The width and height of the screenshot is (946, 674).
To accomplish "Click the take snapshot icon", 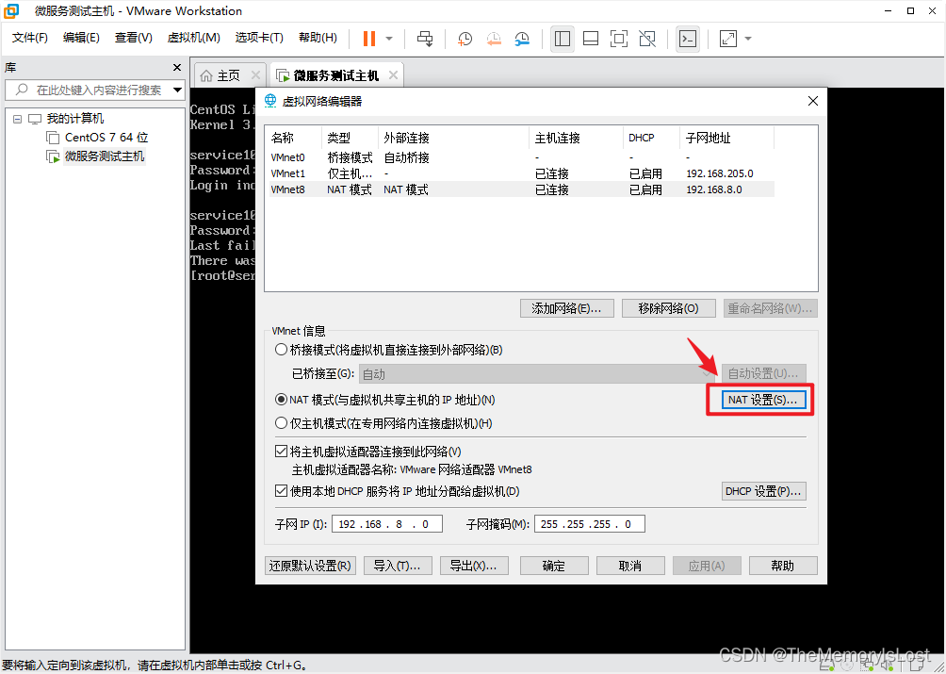I will (465, 39).
